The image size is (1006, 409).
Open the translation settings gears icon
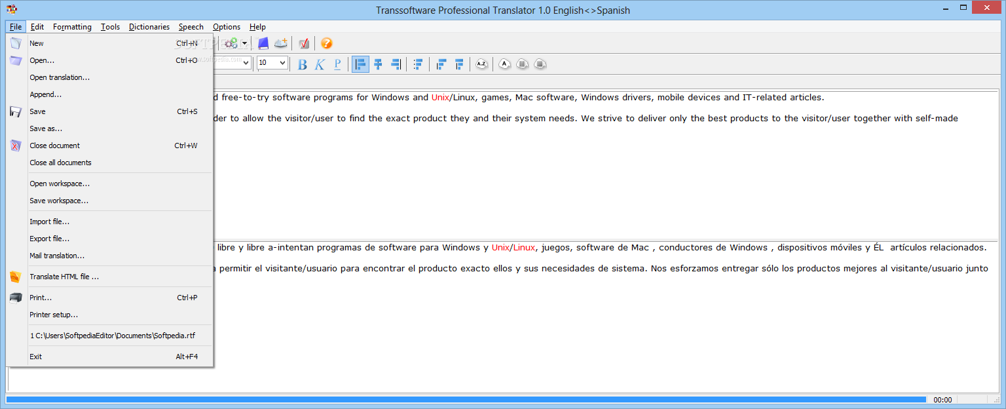[231, 43]
